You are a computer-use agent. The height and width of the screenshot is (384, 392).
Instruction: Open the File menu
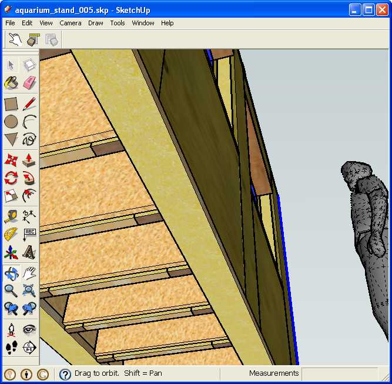point(10,23)
